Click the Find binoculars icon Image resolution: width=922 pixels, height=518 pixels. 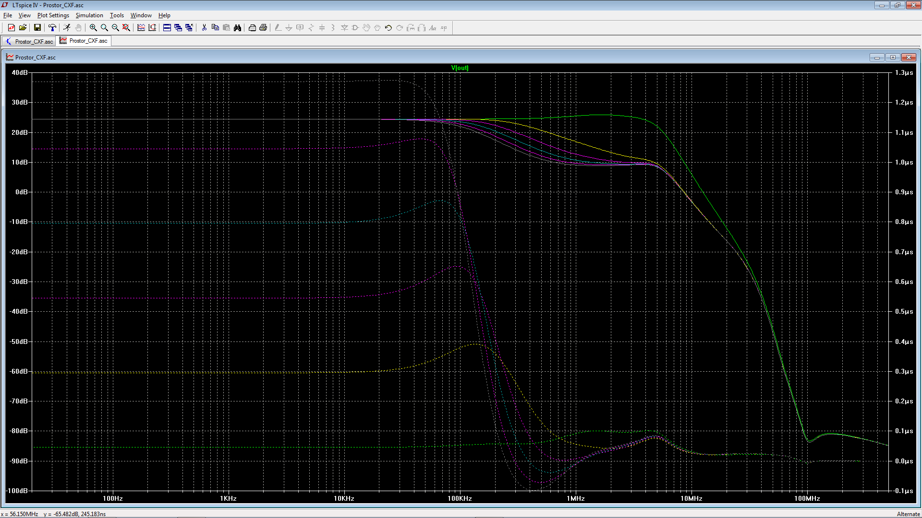pos(237,28)
